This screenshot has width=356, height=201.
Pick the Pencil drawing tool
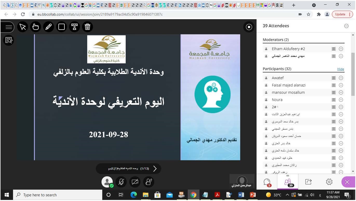(49, 27)
